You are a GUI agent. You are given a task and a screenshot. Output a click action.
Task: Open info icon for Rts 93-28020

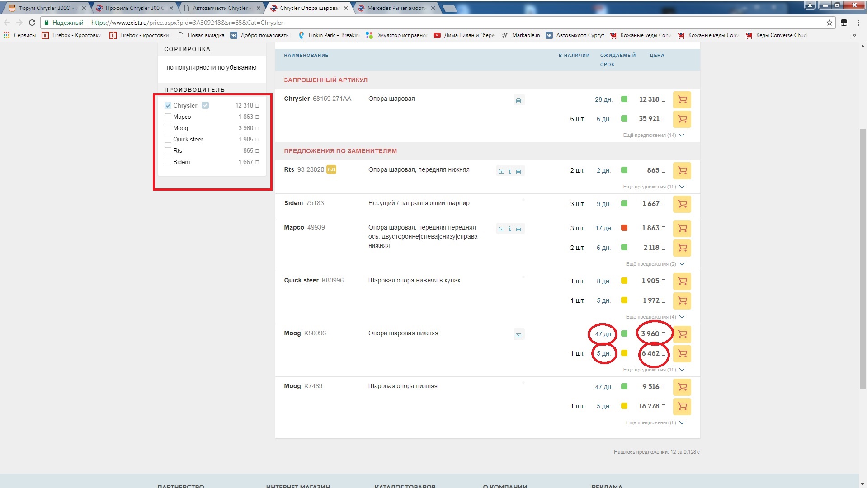509,171
